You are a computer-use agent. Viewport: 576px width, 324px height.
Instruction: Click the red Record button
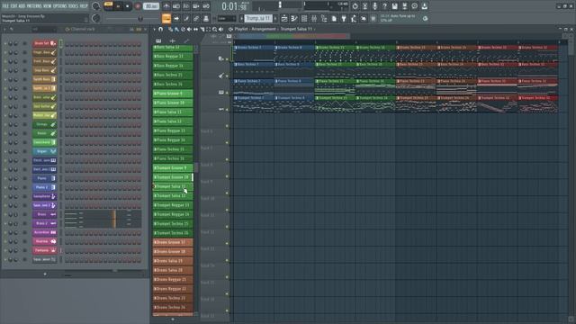click(138, 6)
